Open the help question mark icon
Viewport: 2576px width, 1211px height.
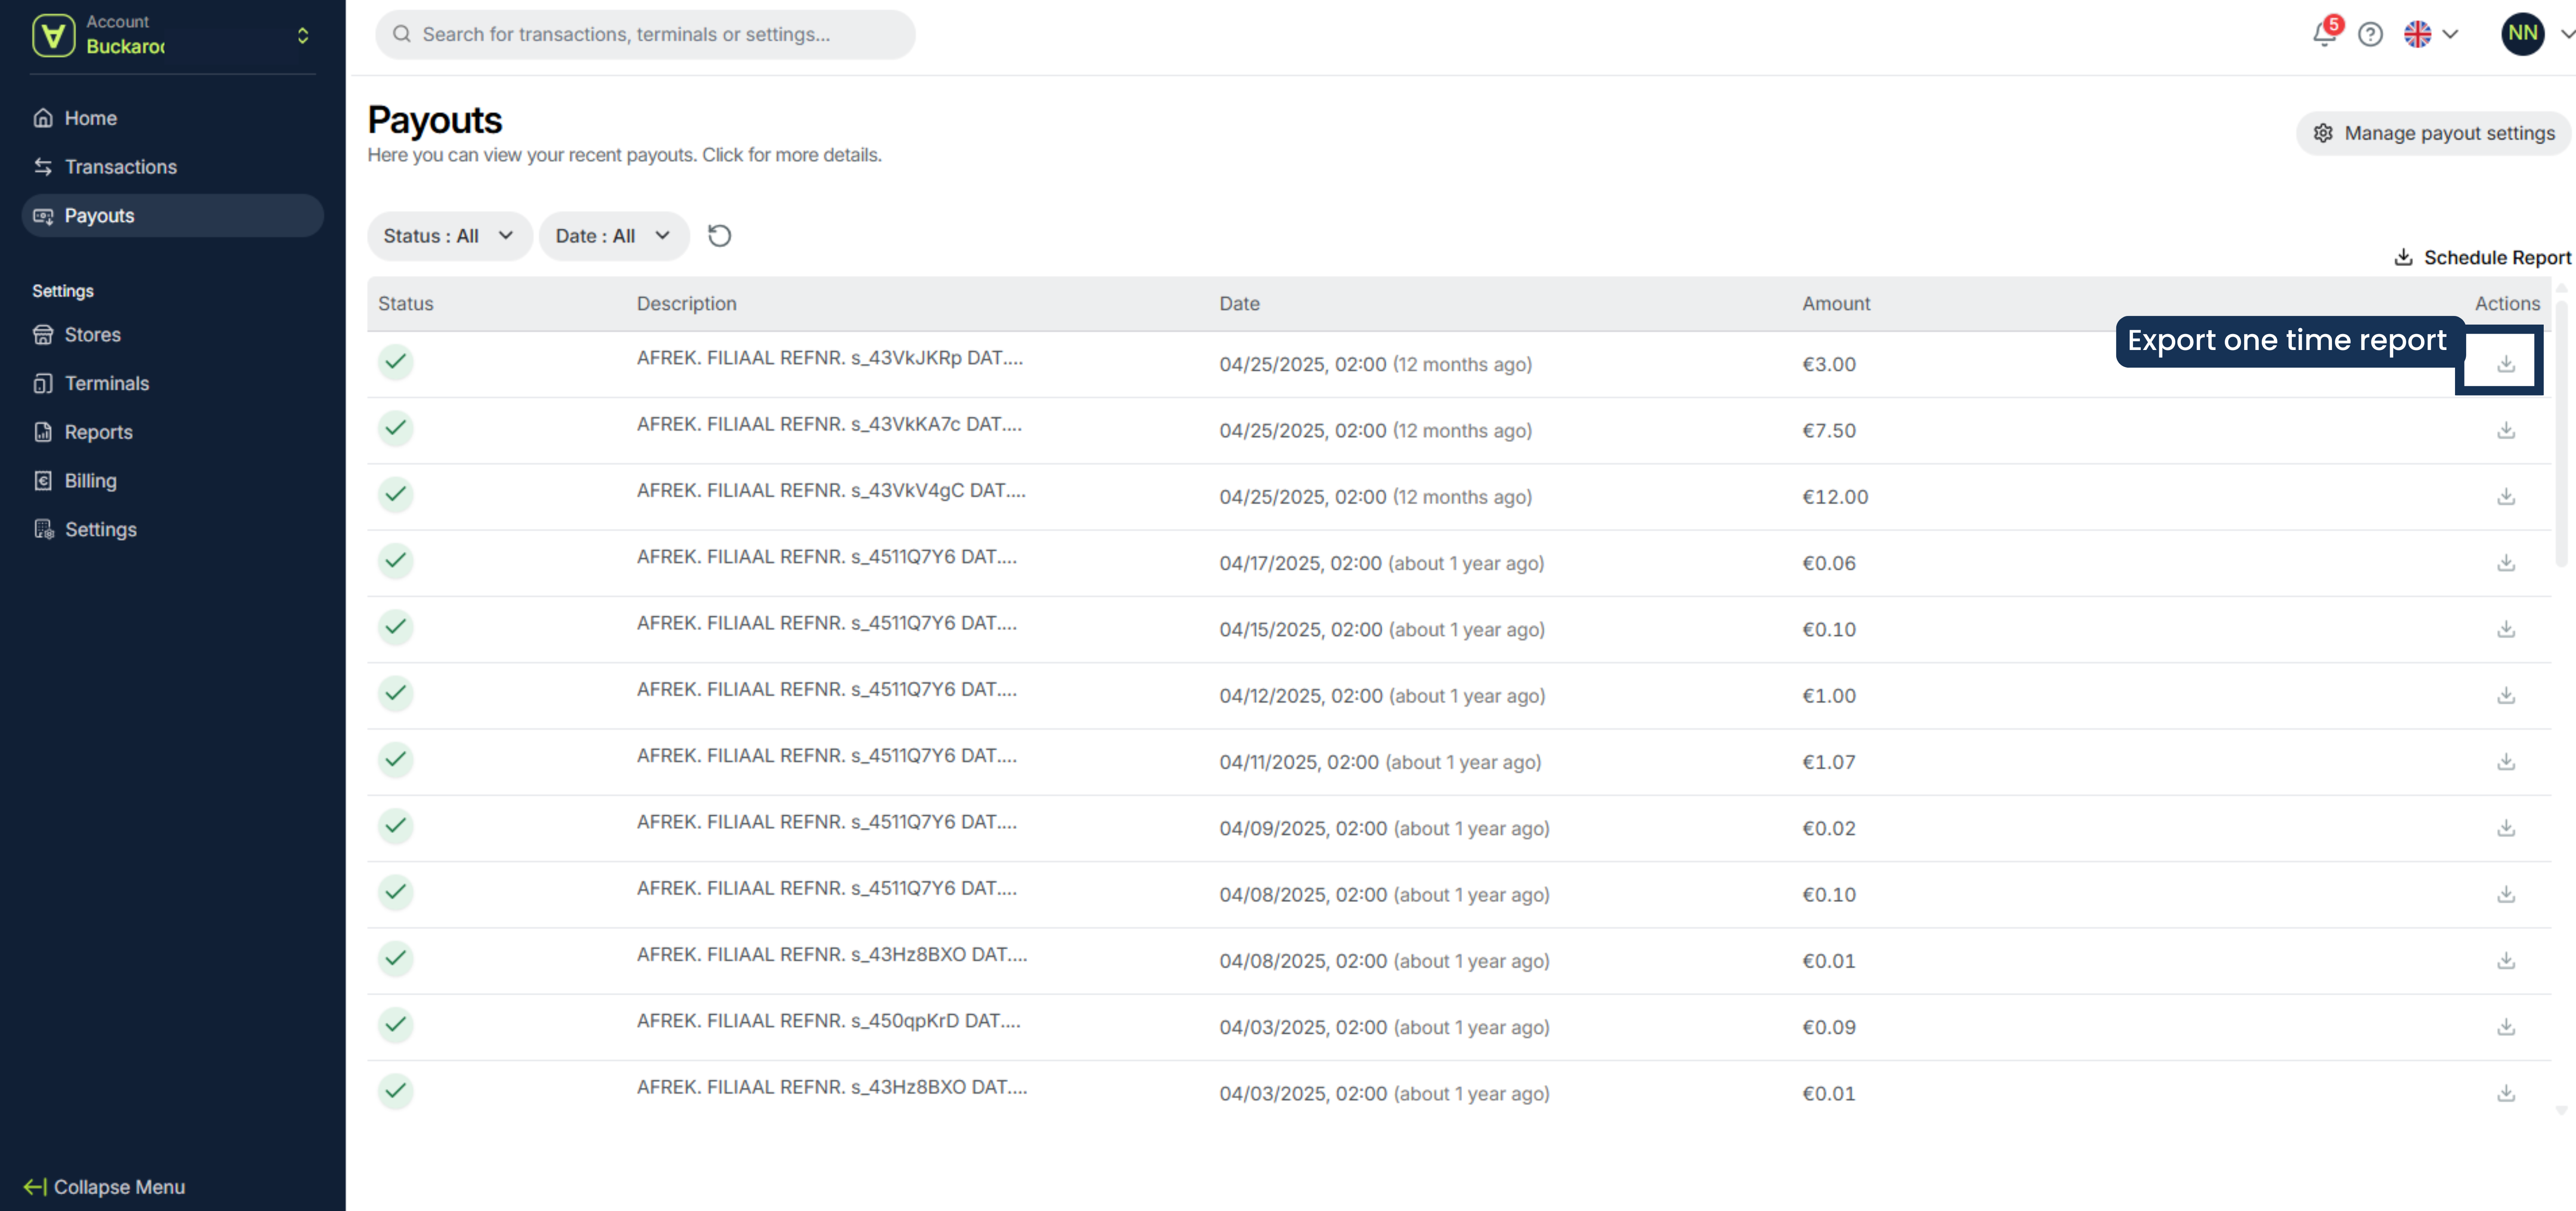coord(2370,35)
